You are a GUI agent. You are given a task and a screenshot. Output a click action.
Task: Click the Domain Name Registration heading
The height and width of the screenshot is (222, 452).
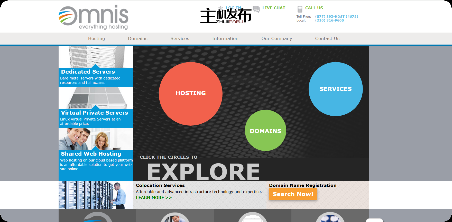tap(303, 185)
